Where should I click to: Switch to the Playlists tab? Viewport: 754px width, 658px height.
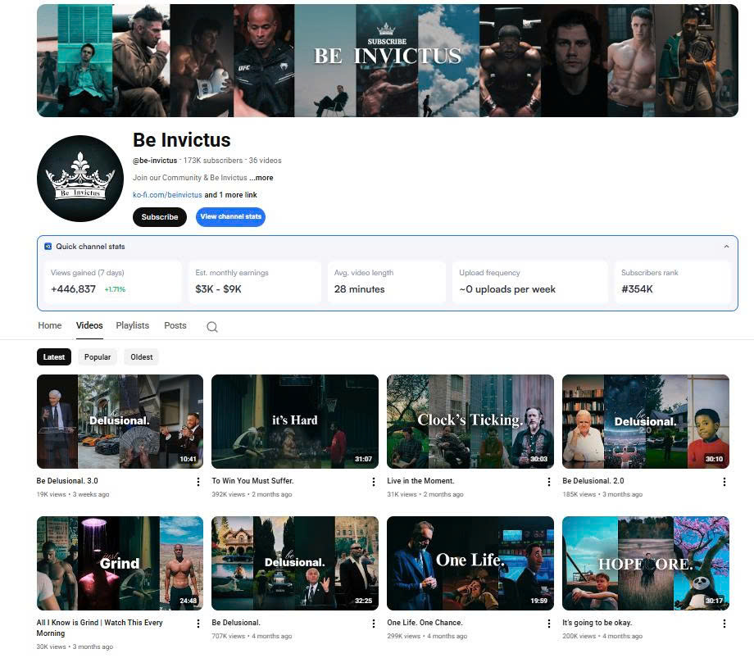click(x=132, y=325)
